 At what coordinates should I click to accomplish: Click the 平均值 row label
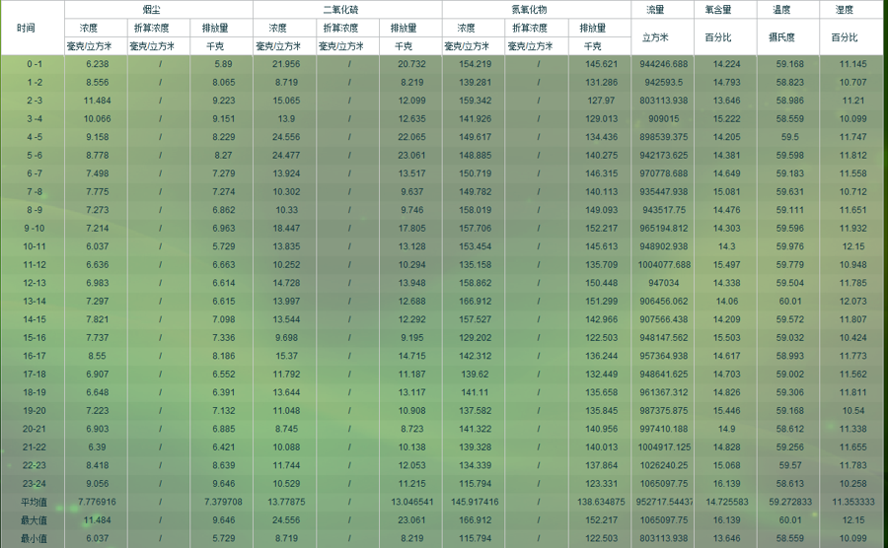[35, 502]
